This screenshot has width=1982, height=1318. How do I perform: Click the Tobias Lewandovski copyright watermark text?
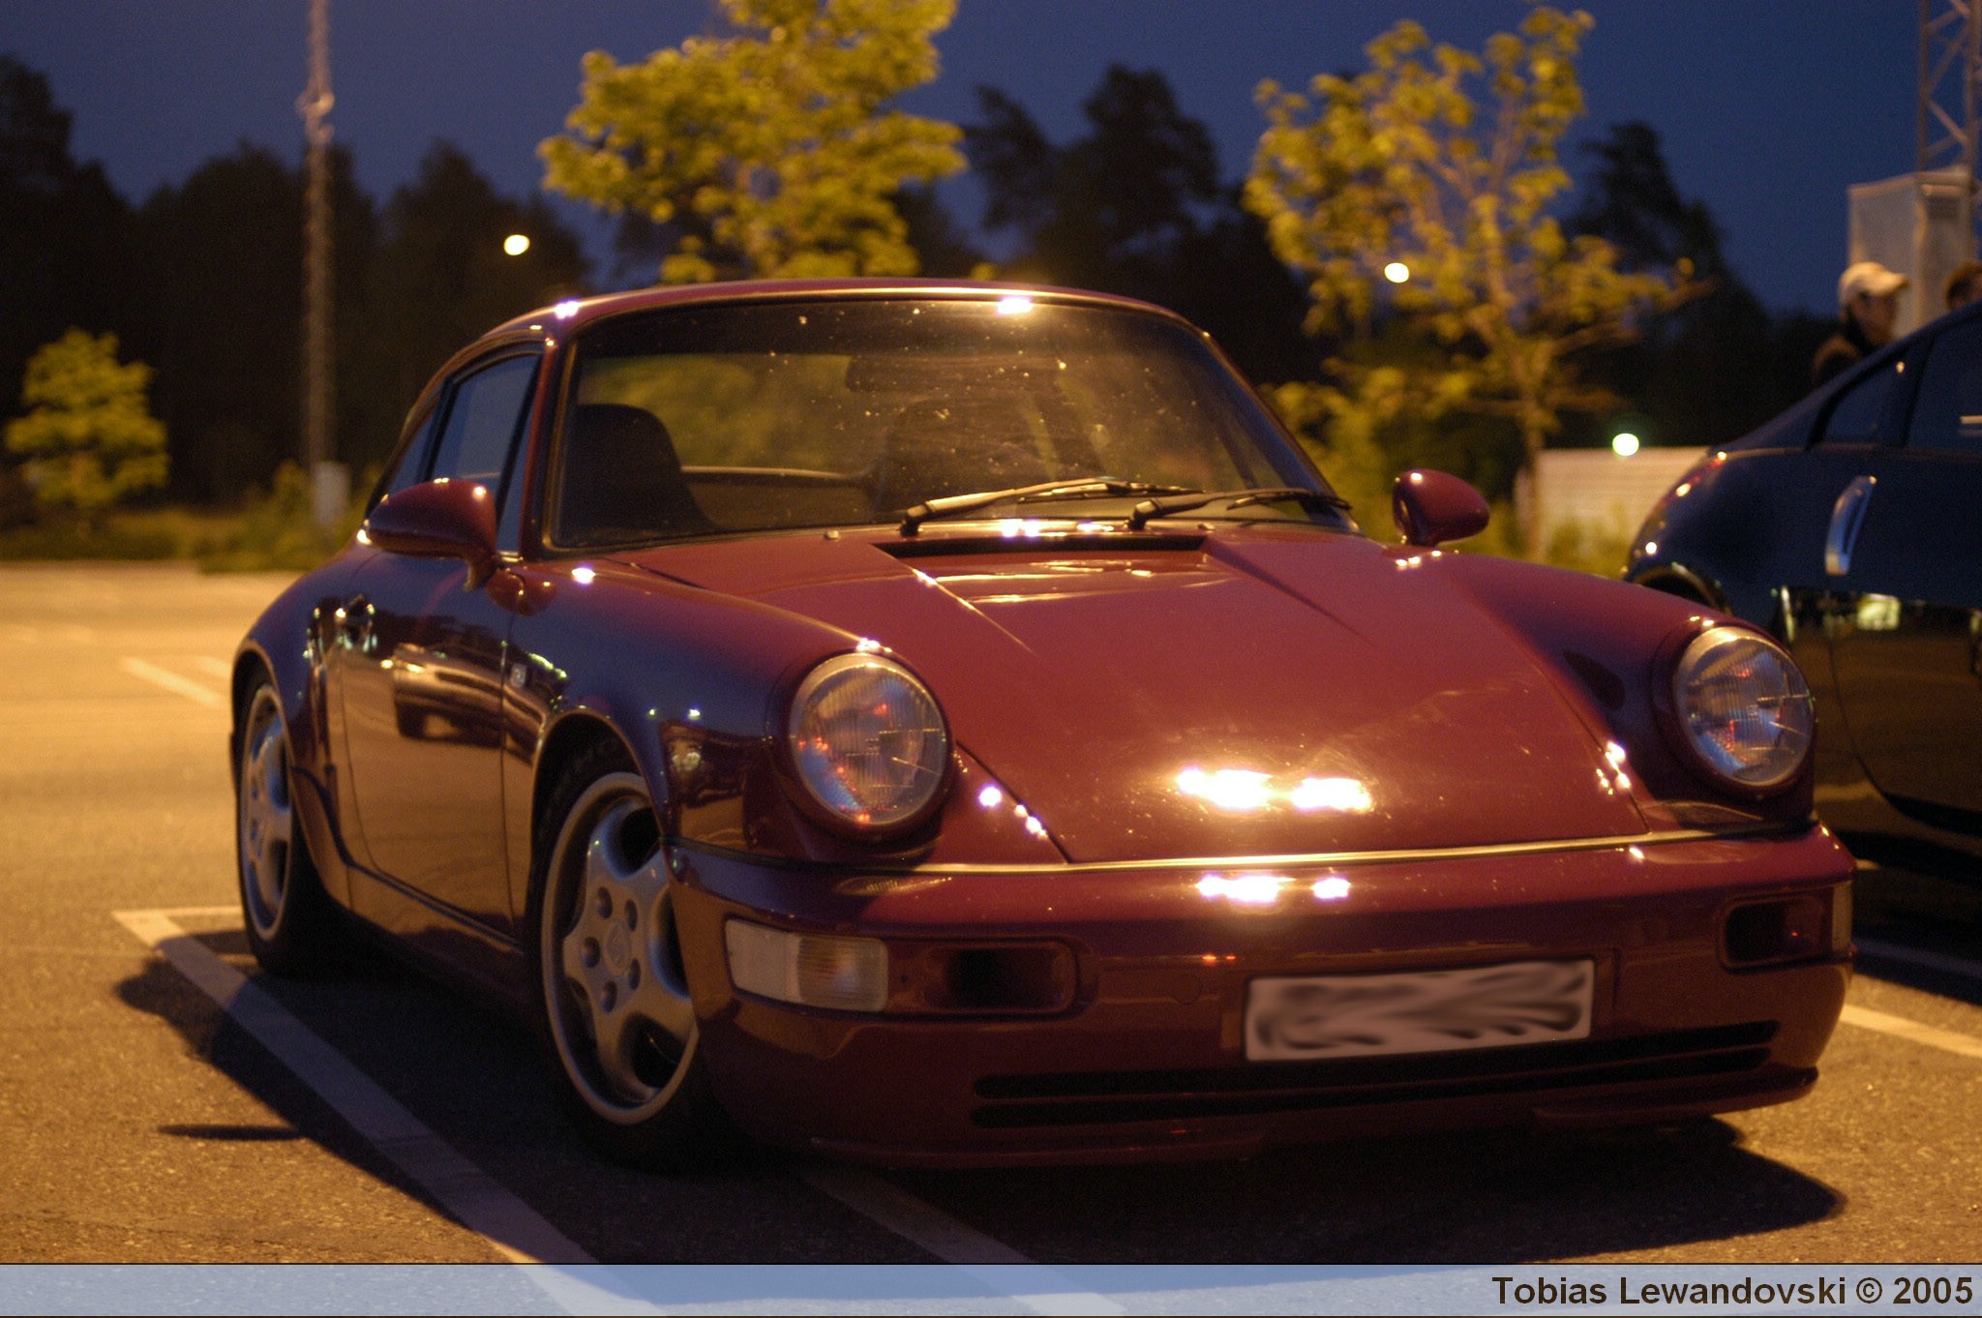pyautogui.click(x=1730, y=1291)
